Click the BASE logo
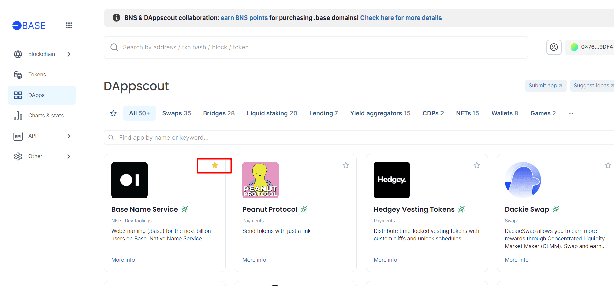Image resolution: width=614 pixels, height=286 pixels. tap(29, 26)
